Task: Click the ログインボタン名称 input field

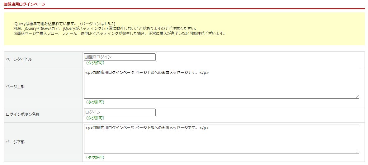Action: point(120,112)
